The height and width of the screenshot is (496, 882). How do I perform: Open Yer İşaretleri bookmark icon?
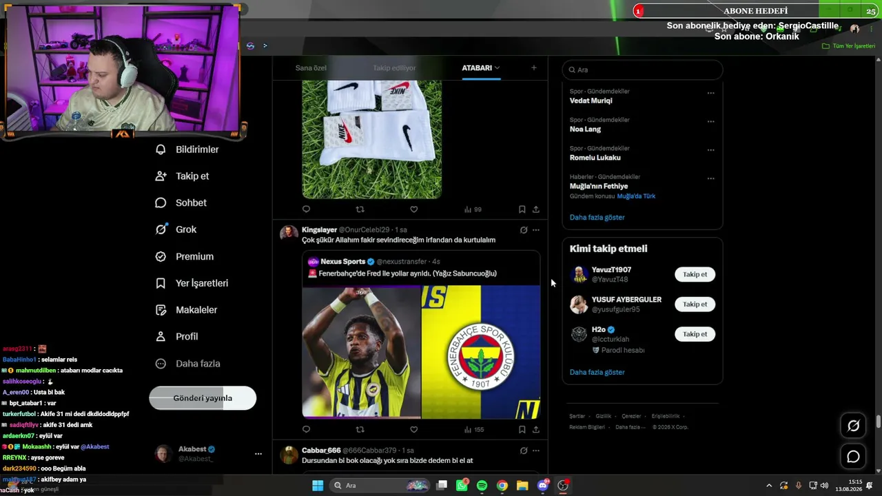pos(161,283)
